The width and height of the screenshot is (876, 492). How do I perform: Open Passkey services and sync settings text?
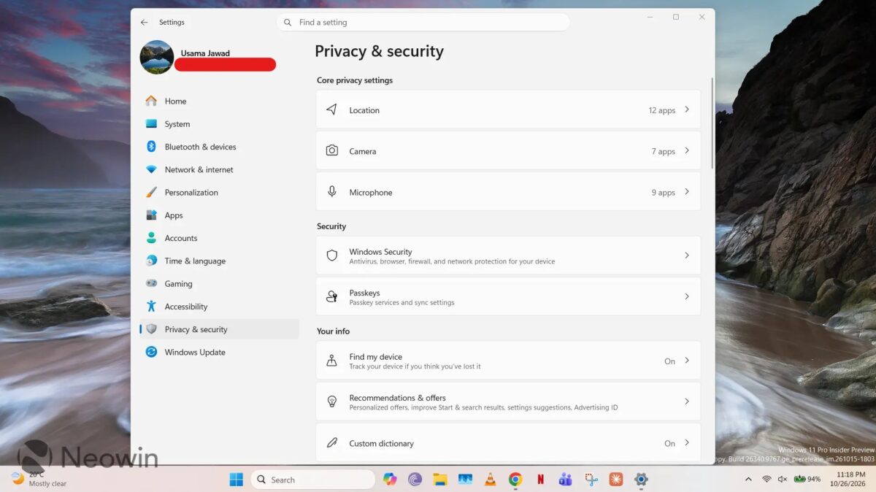401,302
